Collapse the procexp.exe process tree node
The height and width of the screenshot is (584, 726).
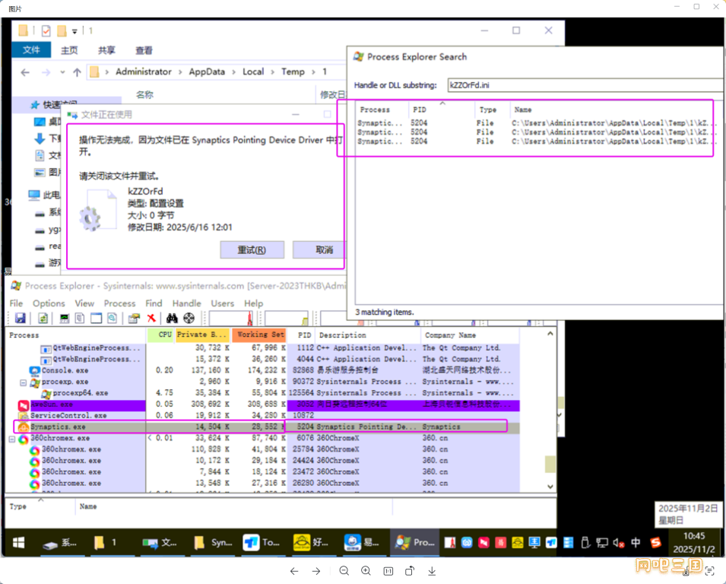(x=23, y=382)
